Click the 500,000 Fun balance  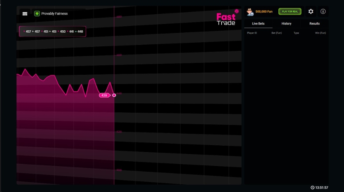264,11
